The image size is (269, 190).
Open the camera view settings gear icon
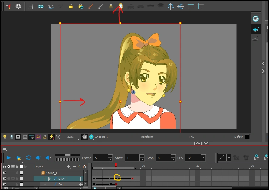pos(84,137)
